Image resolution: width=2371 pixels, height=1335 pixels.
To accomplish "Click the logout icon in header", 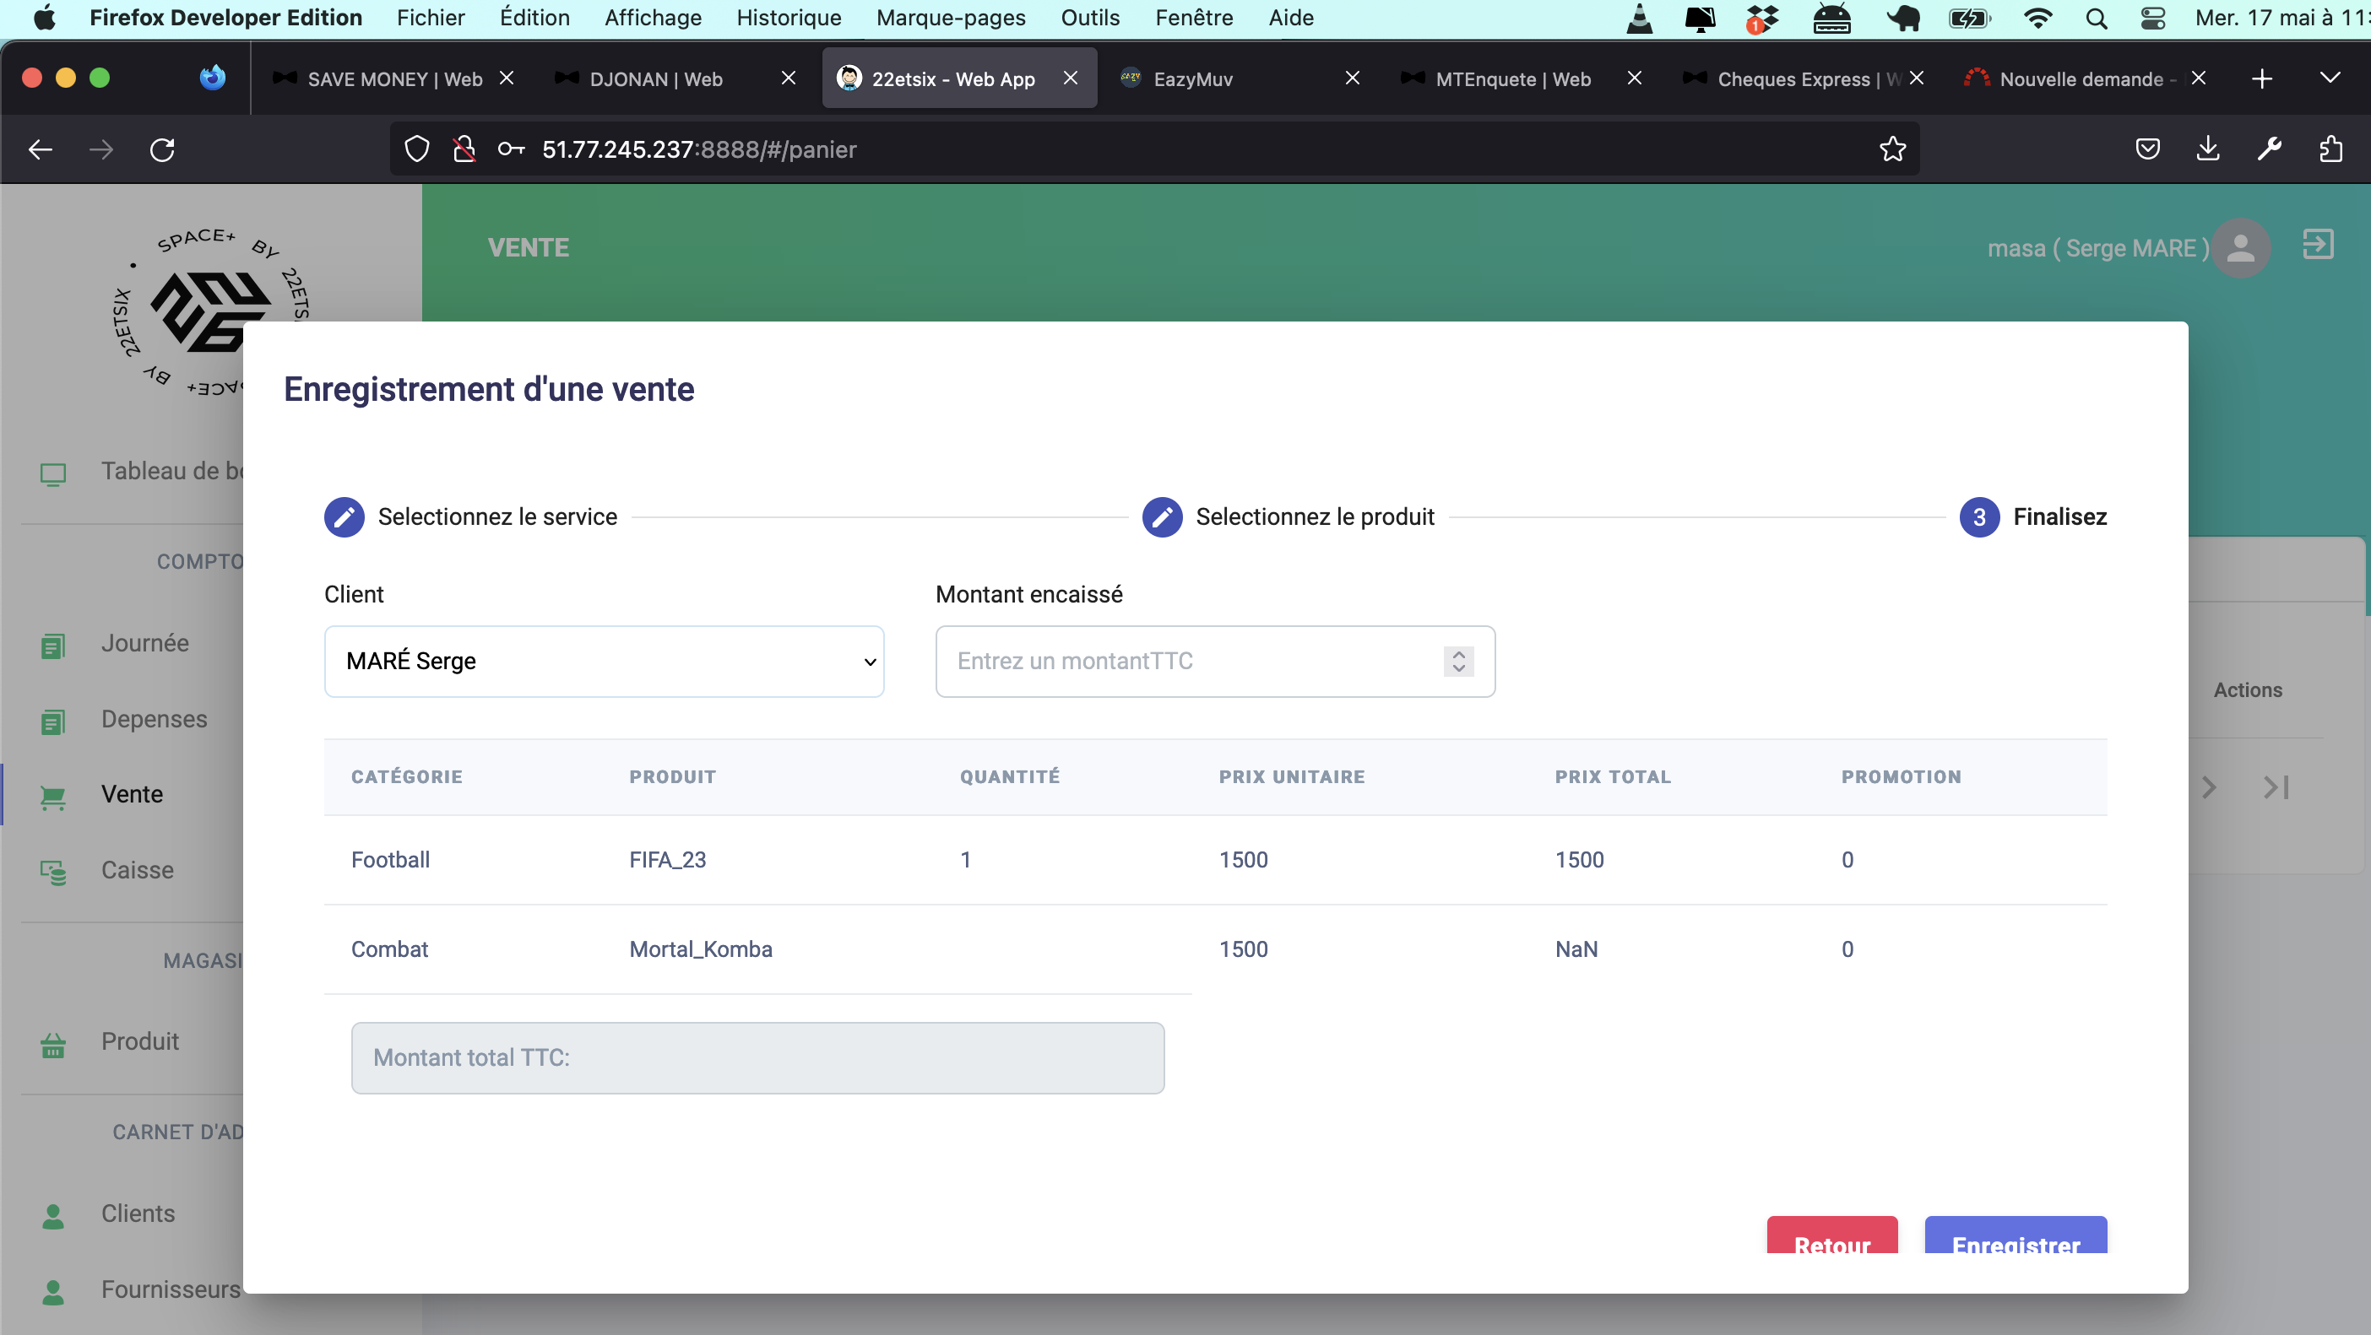I will (x=2318, y=245).
